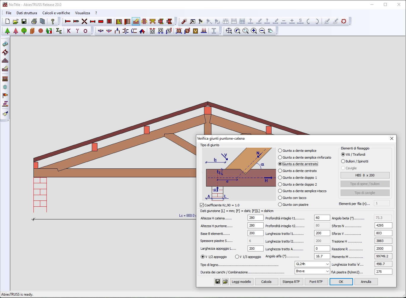Click the 'Stampa RTF' button
Screen dimensions: 406x298
tap(291, 282)
